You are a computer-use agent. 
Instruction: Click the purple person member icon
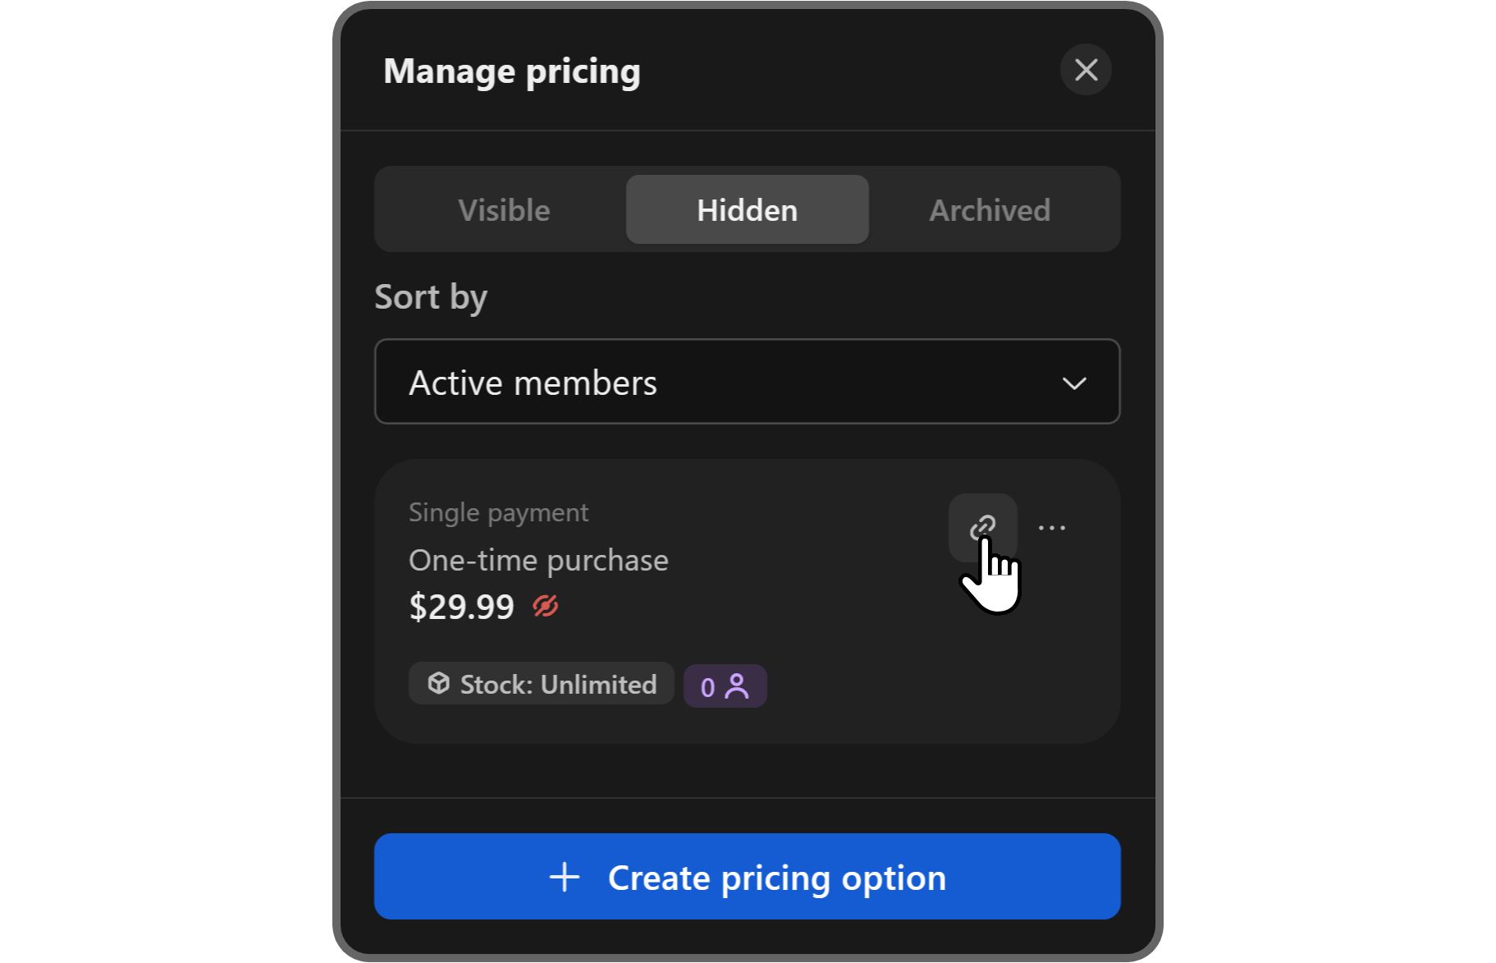click(738, 686)
